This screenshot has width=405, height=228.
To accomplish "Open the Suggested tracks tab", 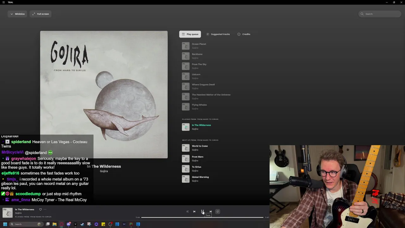I will [218, 34].
